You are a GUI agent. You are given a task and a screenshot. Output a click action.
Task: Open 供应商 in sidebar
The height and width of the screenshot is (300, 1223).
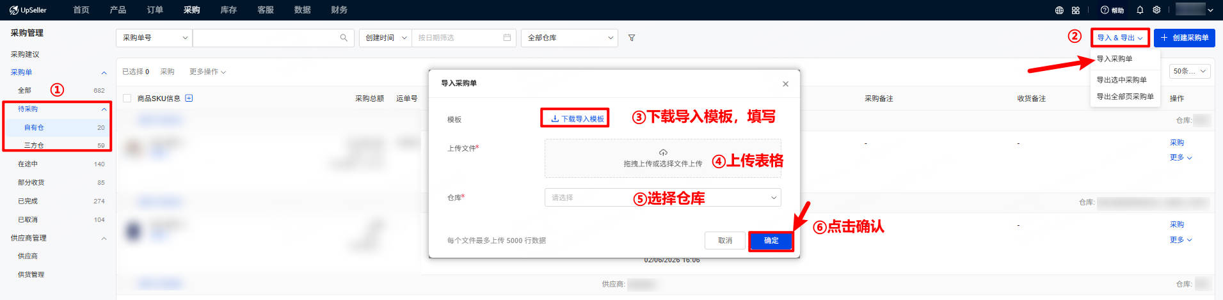point(28,256)
